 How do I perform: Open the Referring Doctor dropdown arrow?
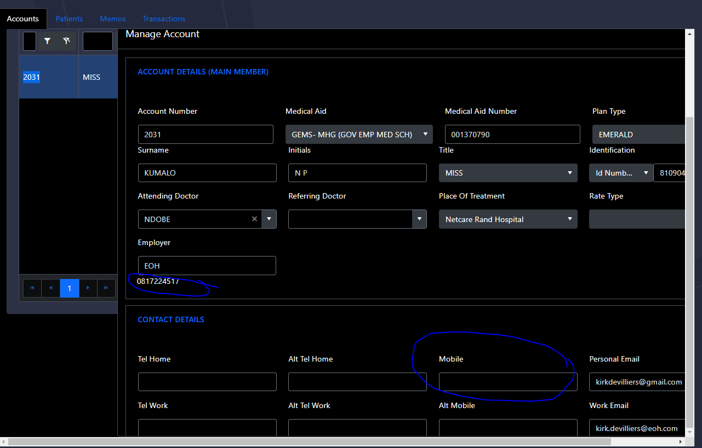[x=419, y=219]
